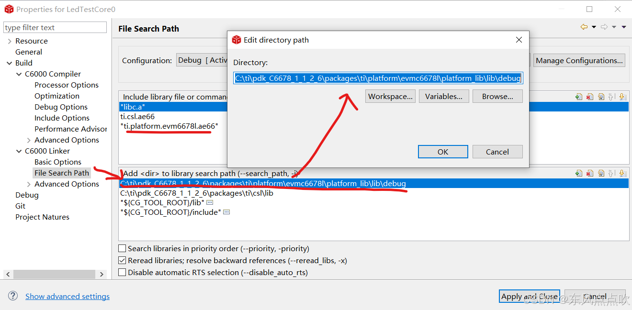Image resolution: width=632 pixels, height=310 pixels.
Task: Select Optimization page
Action: (x=57, y=96)
